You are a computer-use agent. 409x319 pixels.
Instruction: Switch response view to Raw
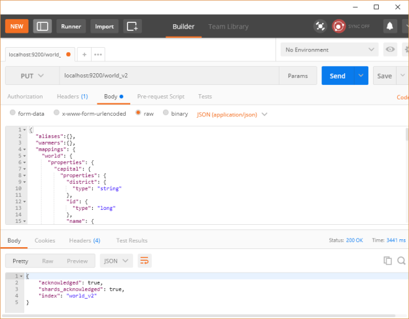click(x=48, y=261)
